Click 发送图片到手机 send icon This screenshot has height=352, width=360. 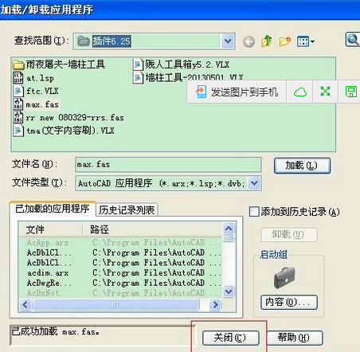(x=201, y=92)
